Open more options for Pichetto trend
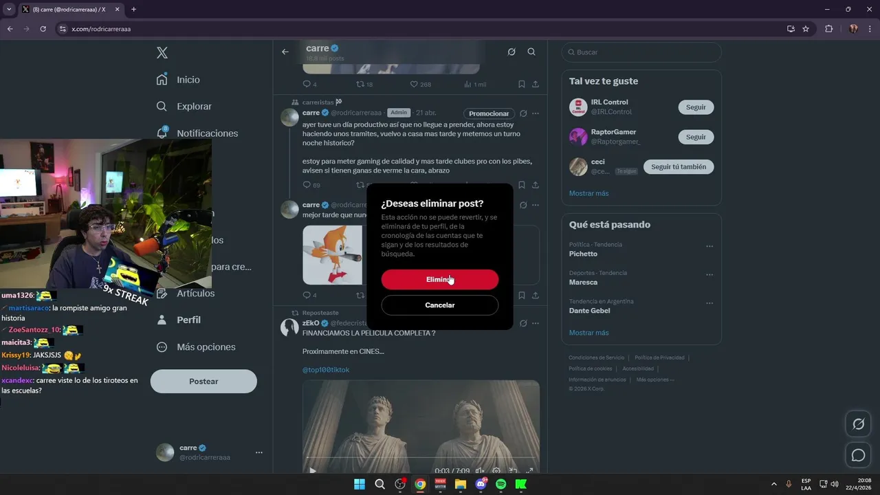This screenshot has height=495, width=880. click(x=709, y=246)
